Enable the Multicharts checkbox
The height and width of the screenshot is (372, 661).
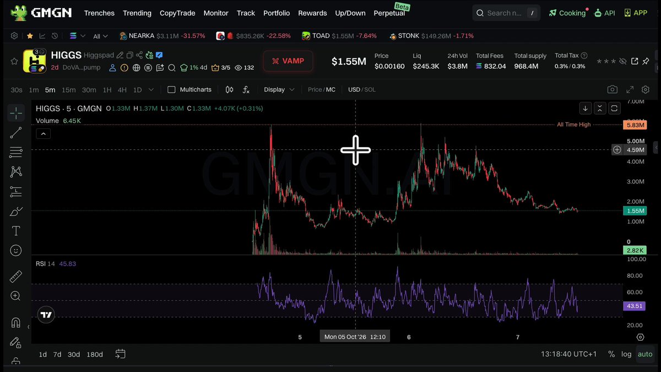(x=171, y=89)
